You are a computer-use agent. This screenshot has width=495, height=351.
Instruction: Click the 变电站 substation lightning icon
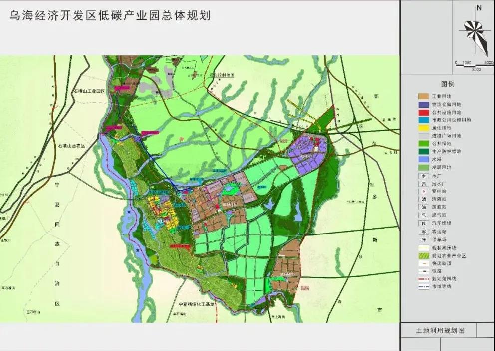click(423, 191)
